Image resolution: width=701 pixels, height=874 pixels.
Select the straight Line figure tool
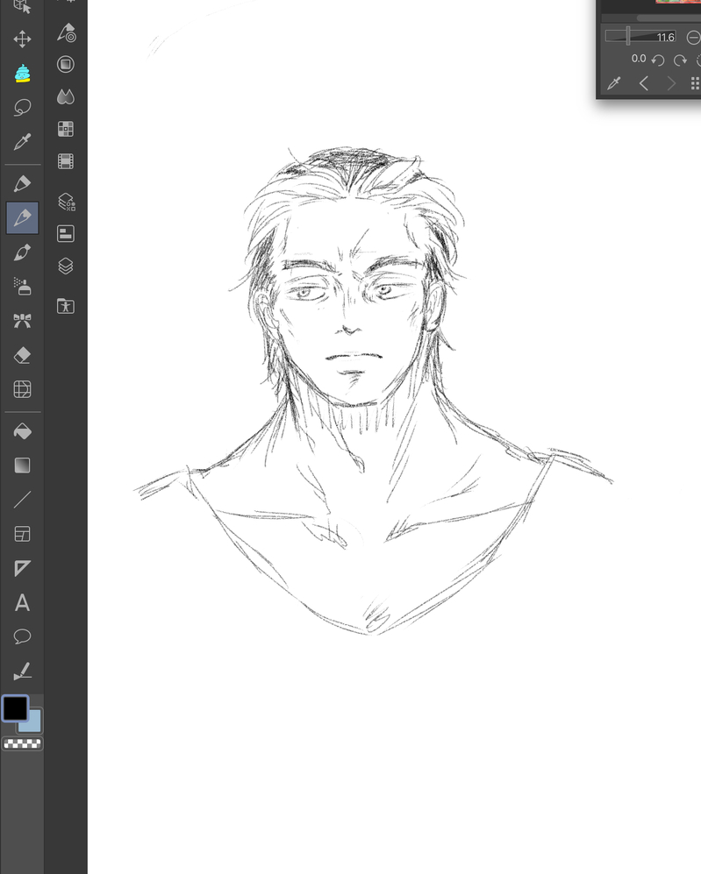click(22, 500)
